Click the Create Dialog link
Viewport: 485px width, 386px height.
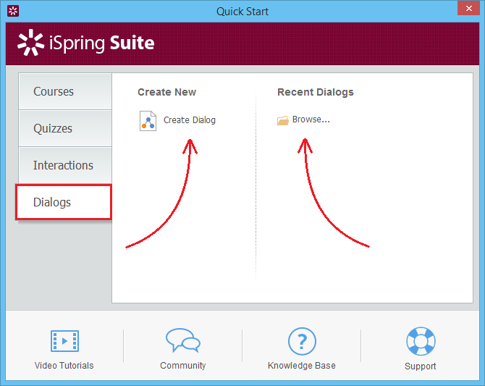(190, 120)
